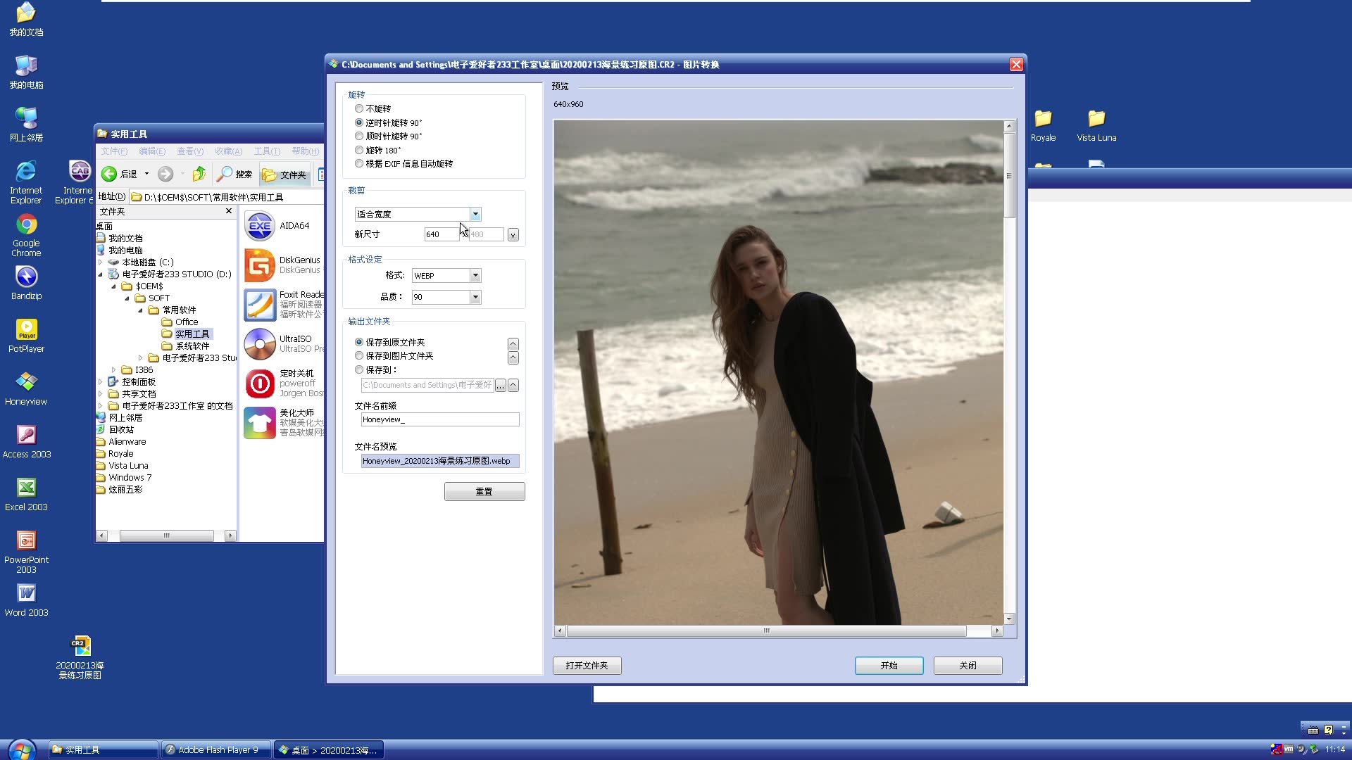Open the Honeyview desktop icon
Screen dimensions: 1352x760
26,382
